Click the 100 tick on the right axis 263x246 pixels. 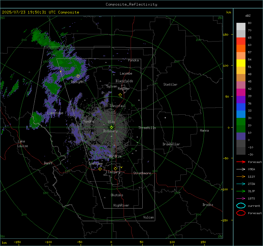226,66
